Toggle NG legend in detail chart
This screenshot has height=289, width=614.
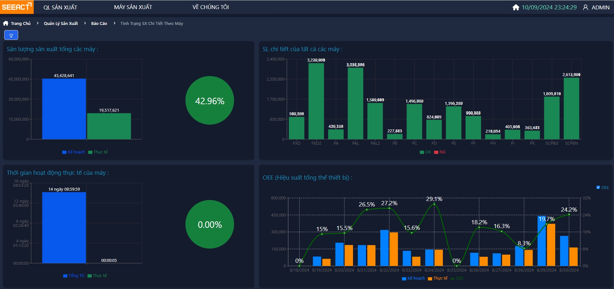click(440, 152)
